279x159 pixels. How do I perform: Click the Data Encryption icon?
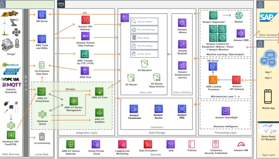148,144
